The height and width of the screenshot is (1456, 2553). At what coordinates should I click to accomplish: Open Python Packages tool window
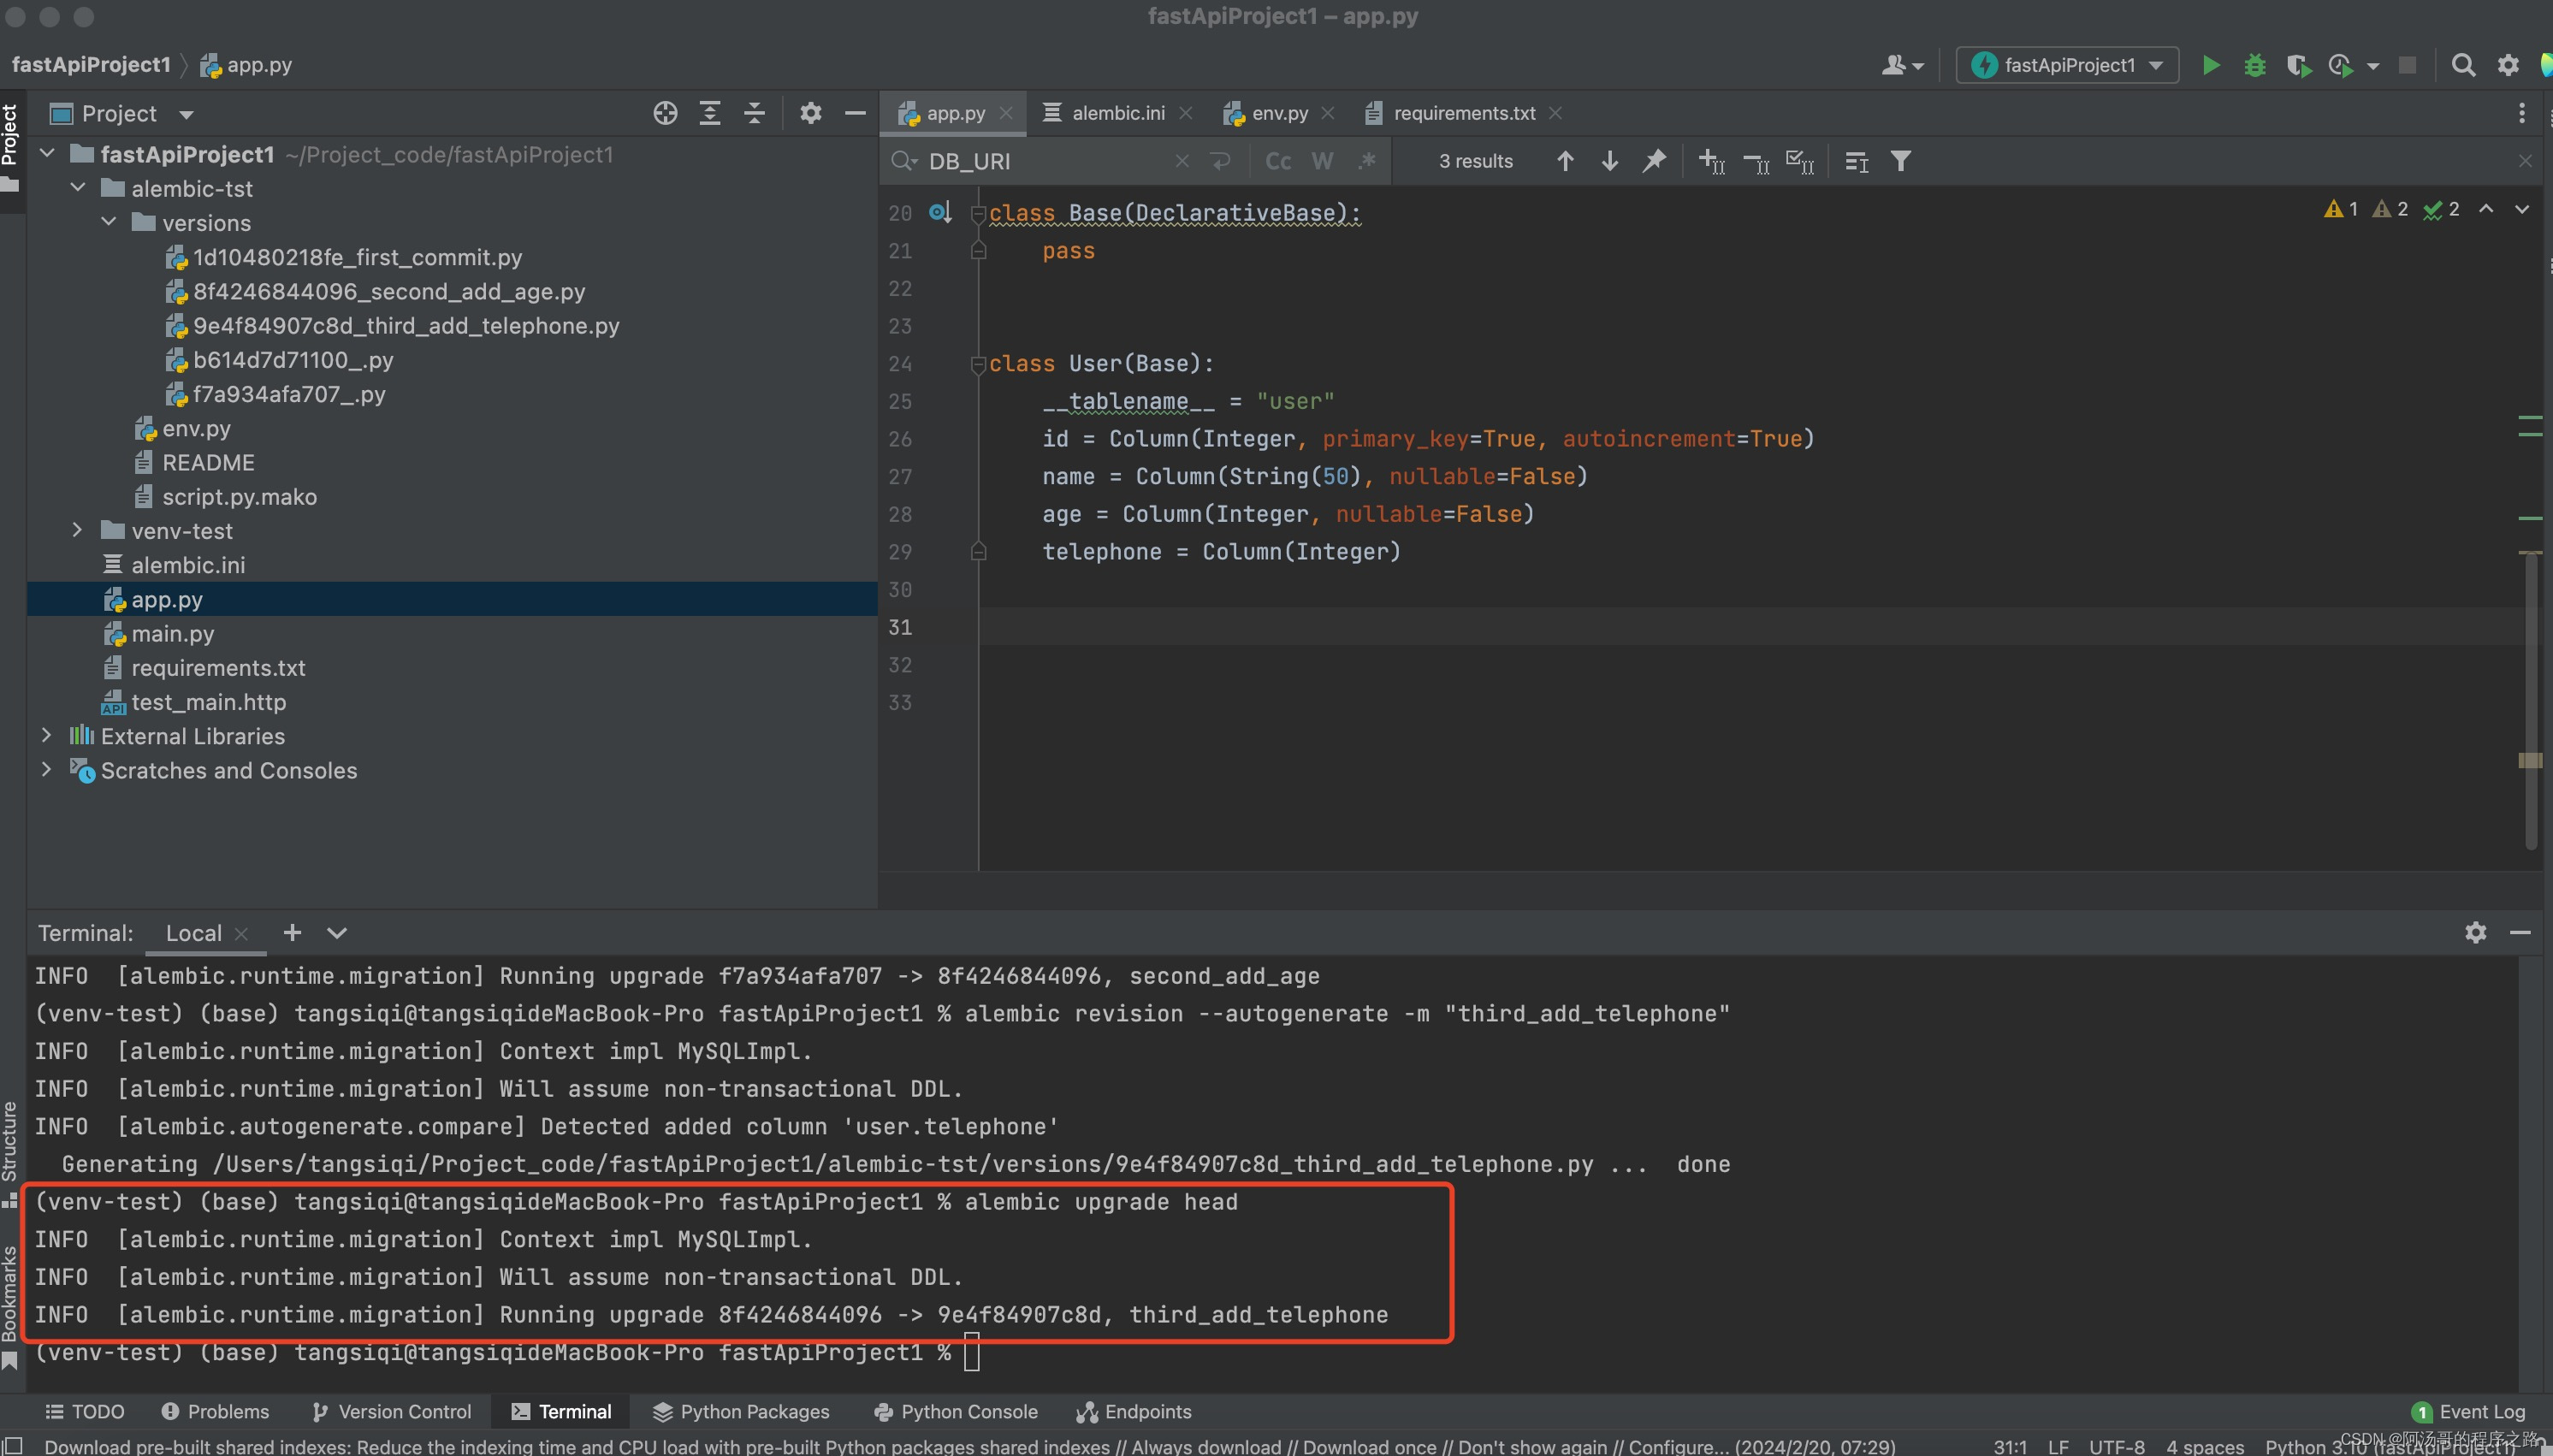(741, 1411)
